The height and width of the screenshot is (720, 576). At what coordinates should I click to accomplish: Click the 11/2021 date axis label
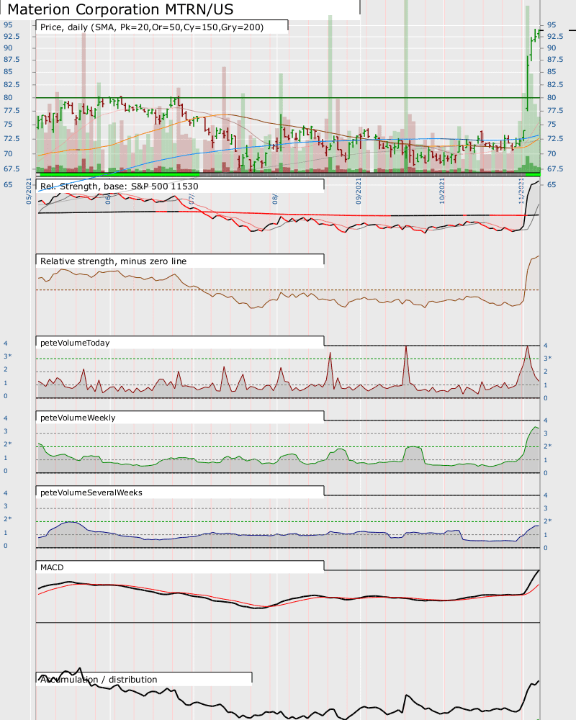tap(521, 191)
